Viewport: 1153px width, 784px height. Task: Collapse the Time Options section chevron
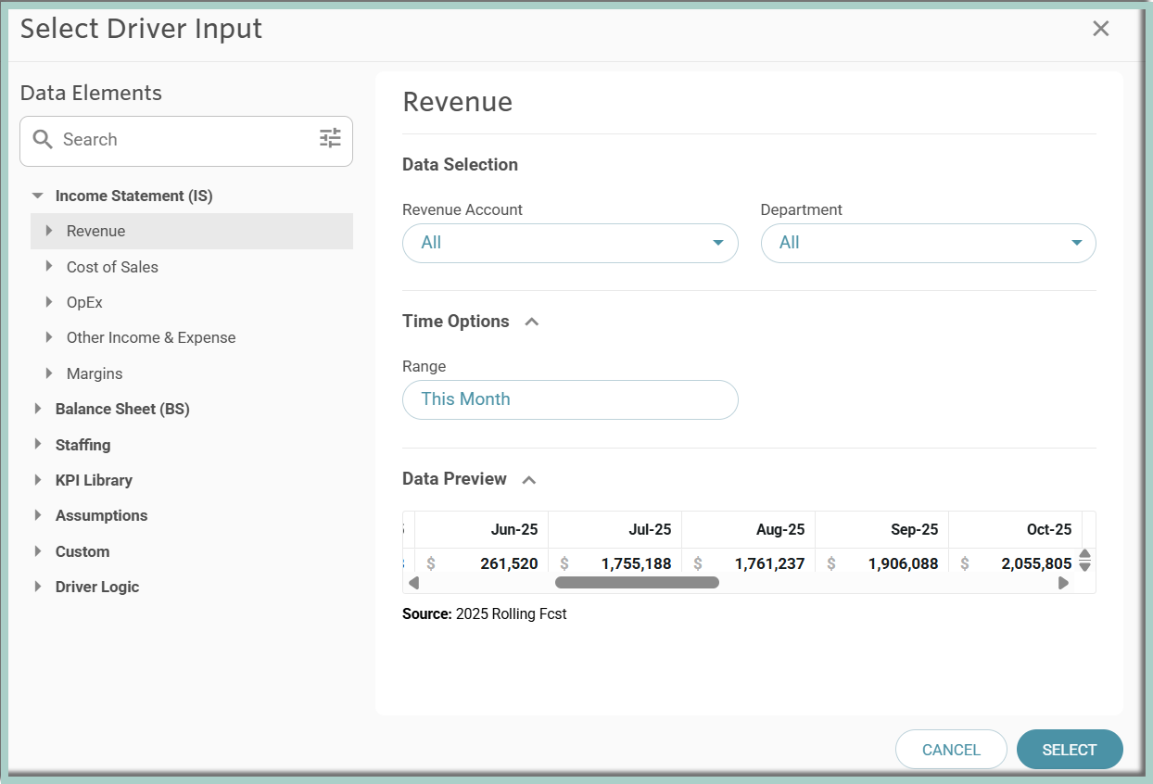(532, 322)
